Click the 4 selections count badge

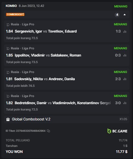click(x=117, y=15)
